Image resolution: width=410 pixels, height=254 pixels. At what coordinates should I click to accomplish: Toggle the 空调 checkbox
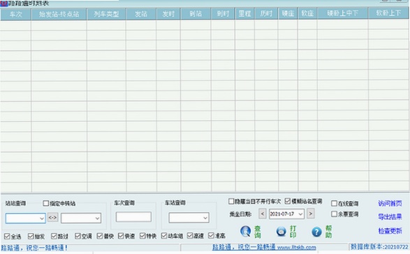[78, 237]
